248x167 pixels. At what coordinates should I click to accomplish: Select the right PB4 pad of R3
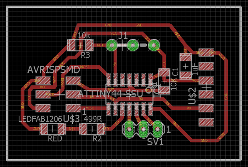click(x=89, y=45)
